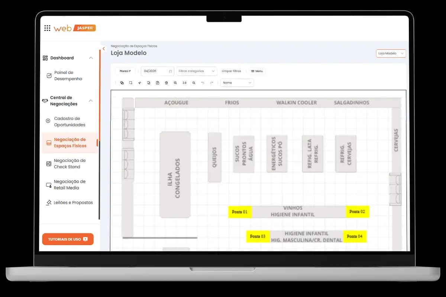Click the SALGADINHOS label
The width and height of the screenshot is (446, 297).
click(352, 102)
